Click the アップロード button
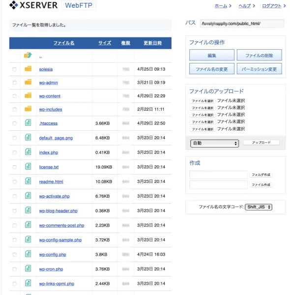 coord(261,143)
